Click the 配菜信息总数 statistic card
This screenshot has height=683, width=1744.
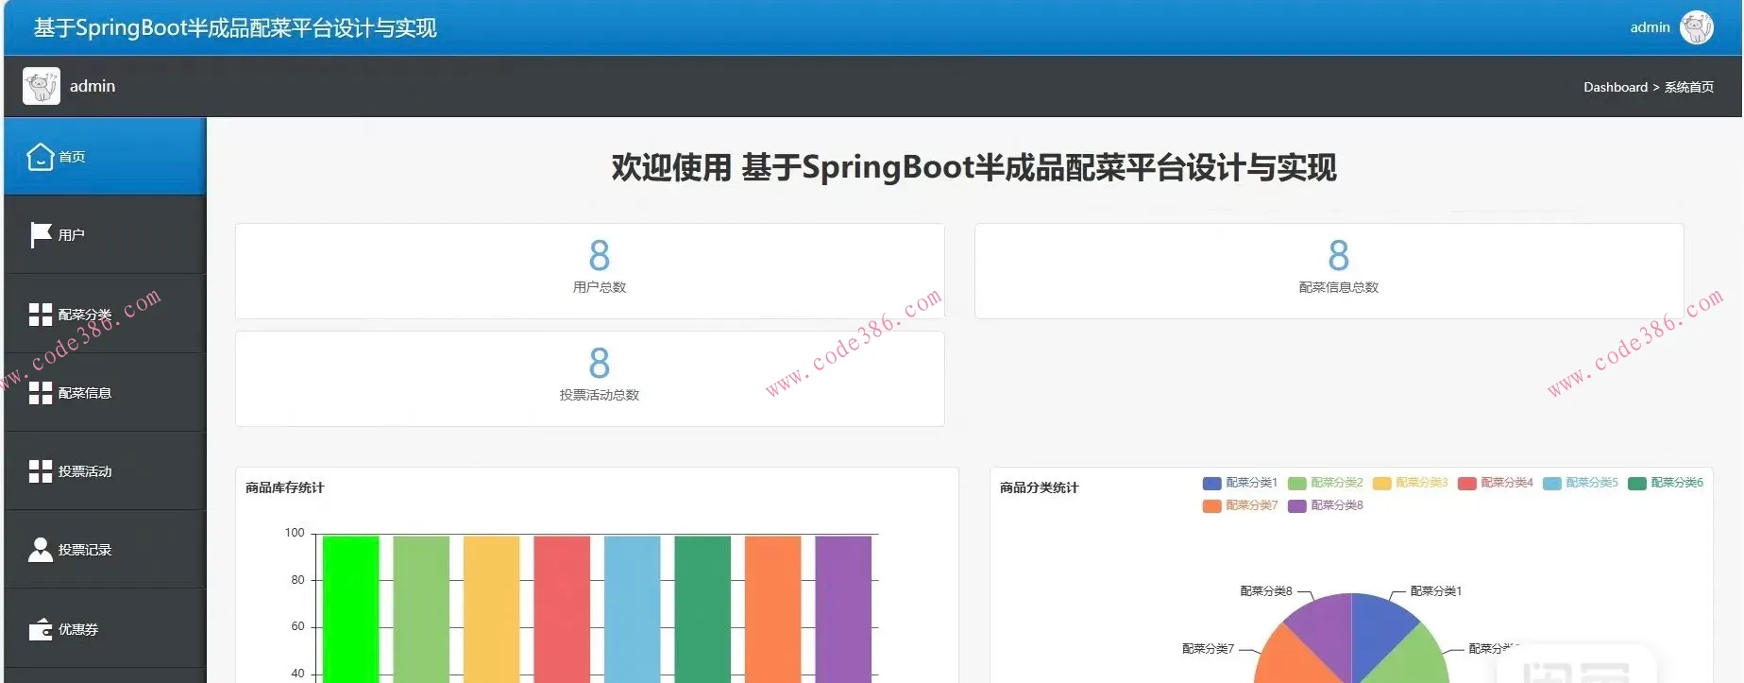click(x=1329, y=270)
